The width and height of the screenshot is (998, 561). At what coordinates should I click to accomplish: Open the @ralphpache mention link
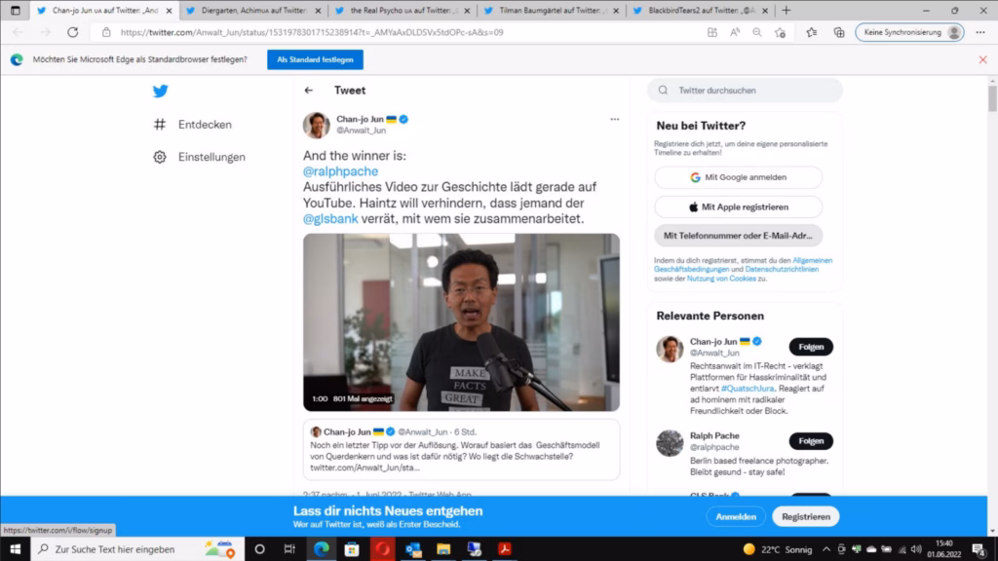point(340,171)
